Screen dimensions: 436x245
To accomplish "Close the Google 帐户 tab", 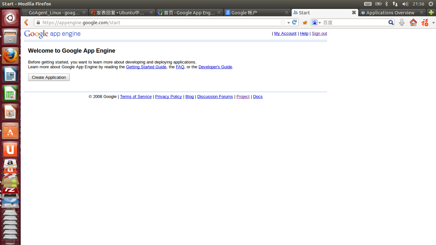I will (x=287, y=12).
